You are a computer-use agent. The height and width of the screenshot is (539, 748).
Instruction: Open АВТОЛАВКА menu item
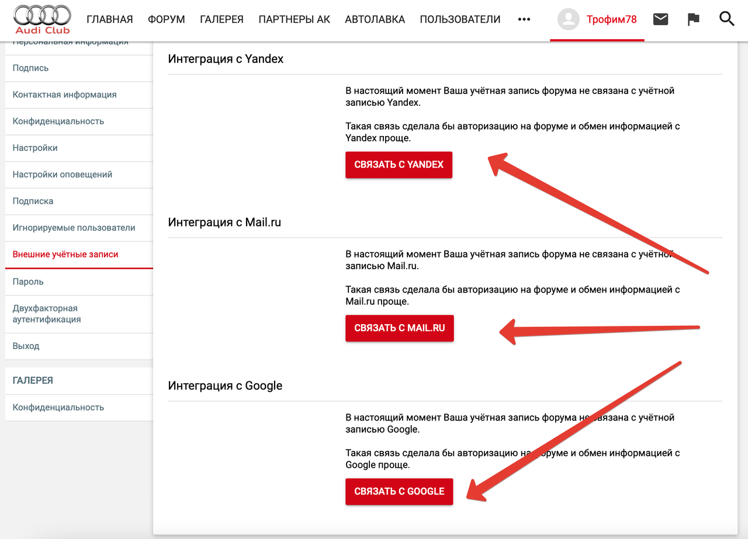(375, 19)
